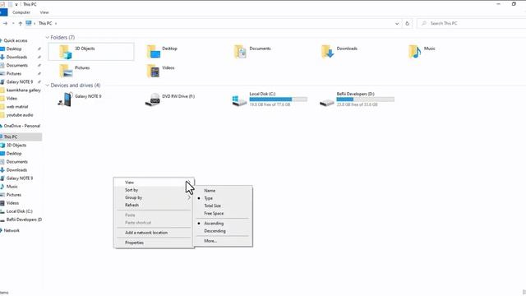Select 3D Objects in sidebar tree
The image size is (526, 296).
16,146
